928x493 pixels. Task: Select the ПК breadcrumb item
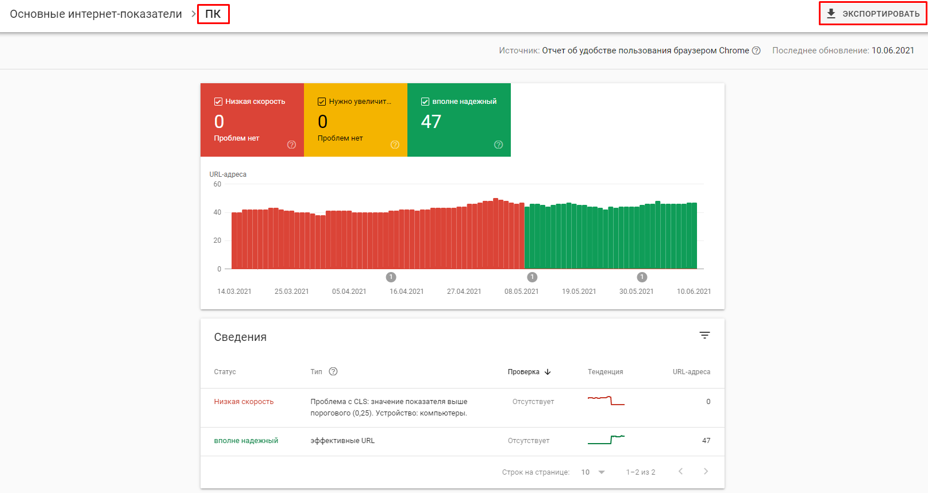[213, 14]
